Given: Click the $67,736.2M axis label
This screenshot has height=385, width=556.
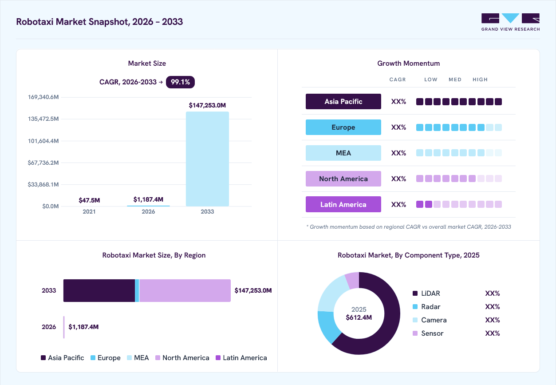Looking at the screenshot, I should click(43, 163).
